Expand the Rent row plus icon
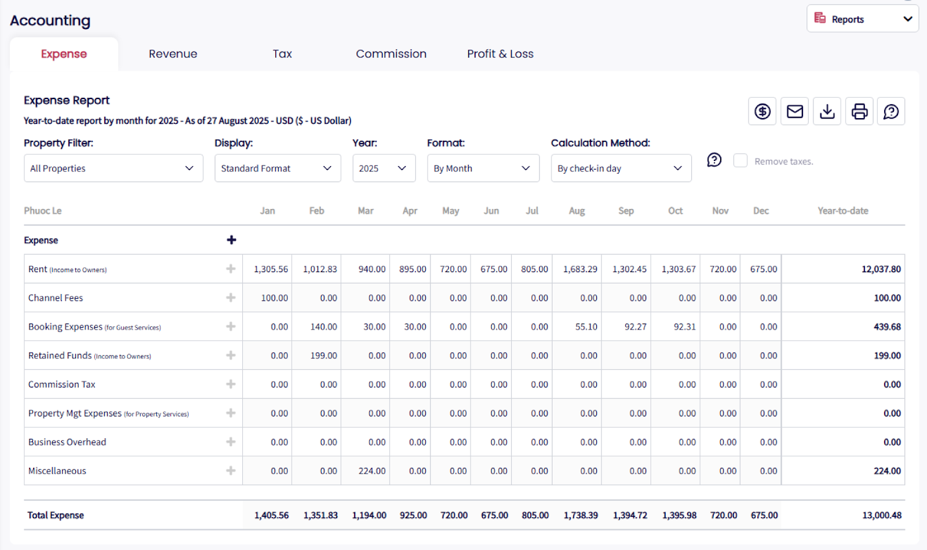This screenshot has height=550, width=927. coord(231,269)
